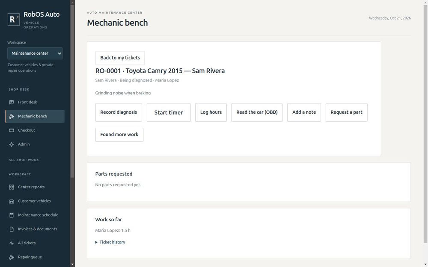Screen dimensions: 428x267
Task: Click 'Maria Lopez: 1.5 h' work entry
Action: [113, 231]
